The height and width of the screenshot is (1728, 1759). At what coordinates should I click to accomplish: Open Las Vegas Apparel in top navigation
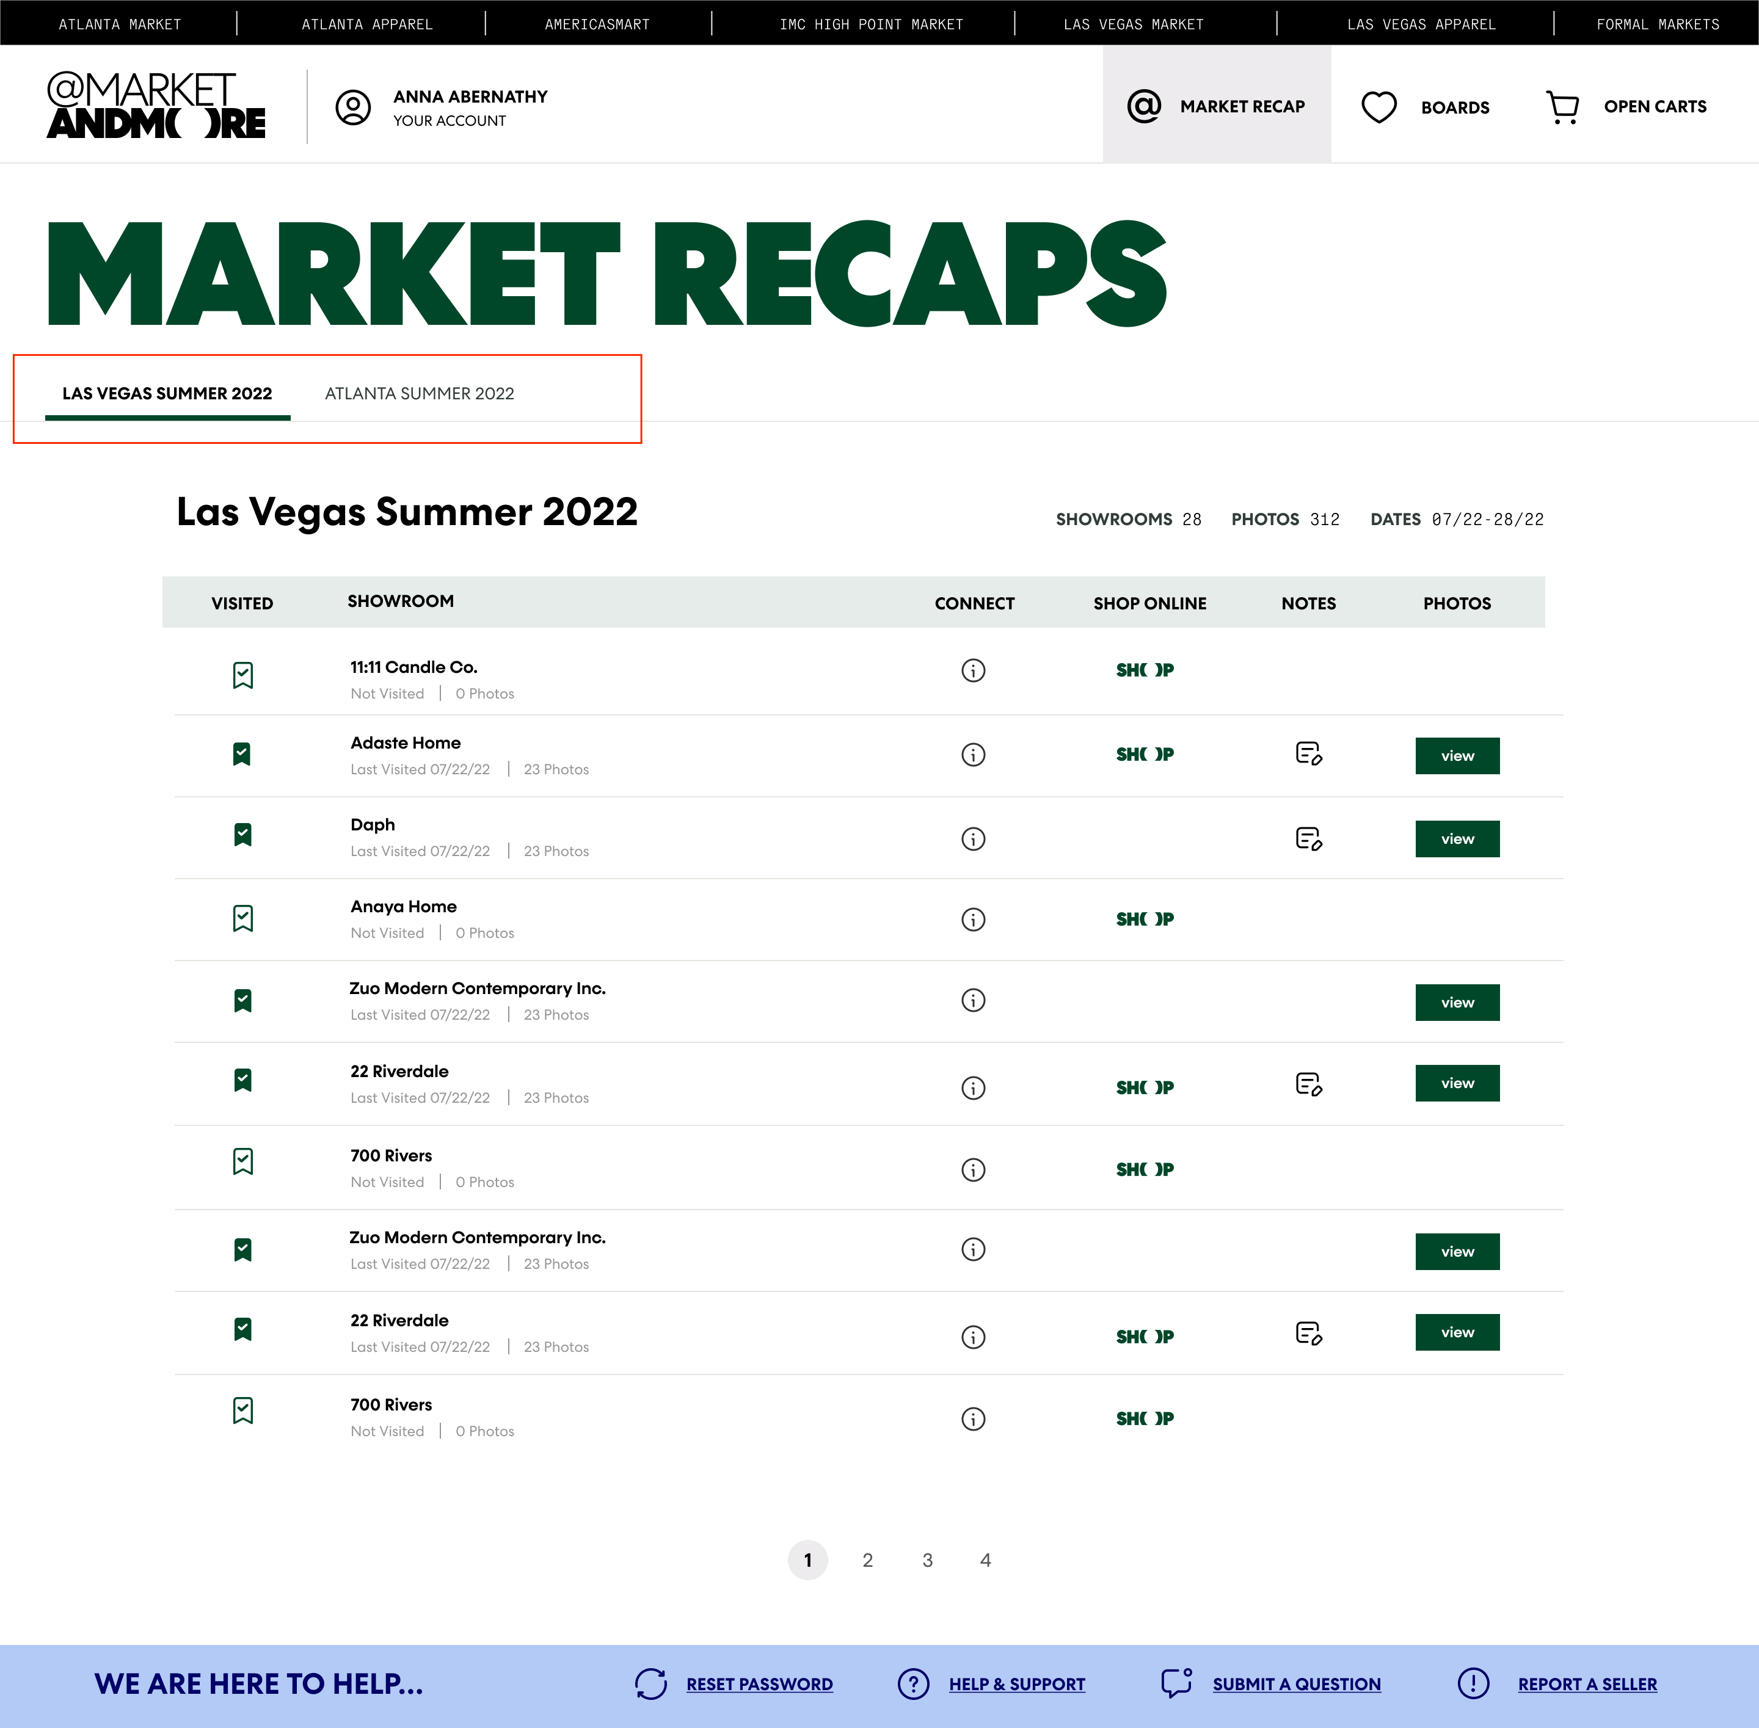(x=1421, y=24)
